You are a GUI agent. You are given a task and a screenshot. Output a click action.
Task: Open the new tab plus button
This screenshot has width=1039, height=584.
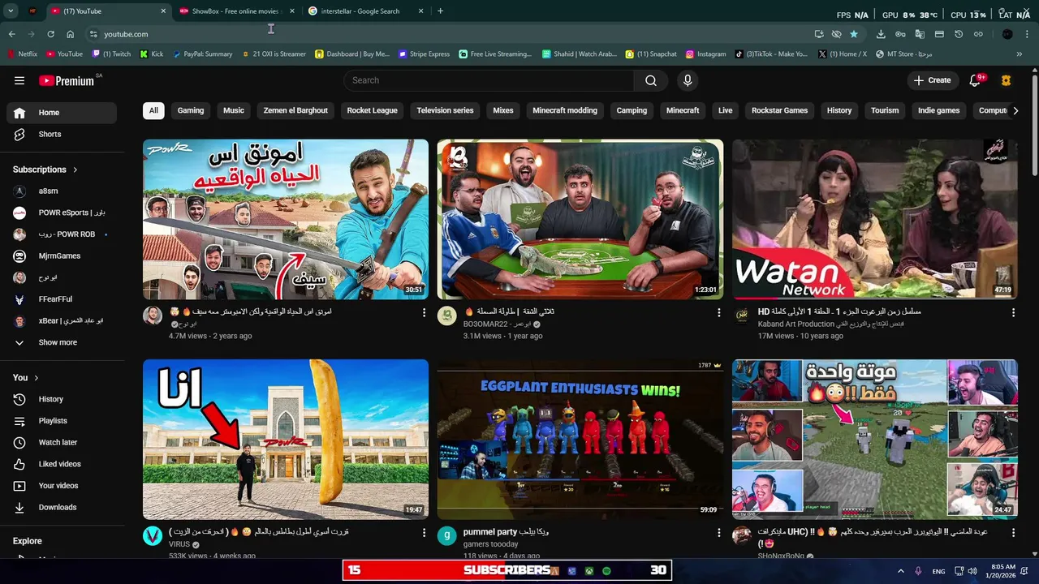click(x=440, y=11)
